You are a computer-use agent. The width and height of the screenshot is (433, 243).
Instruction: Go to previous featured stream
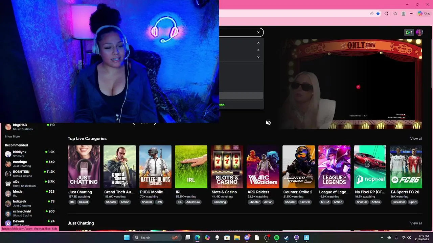pyautogui.click(x=134, y=124)
